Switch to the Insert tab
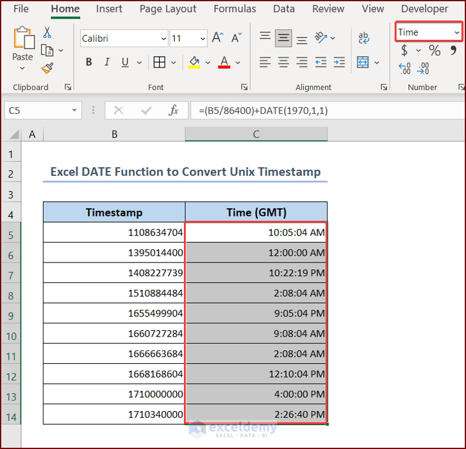 pyautogui.click(x=109, y=9)
